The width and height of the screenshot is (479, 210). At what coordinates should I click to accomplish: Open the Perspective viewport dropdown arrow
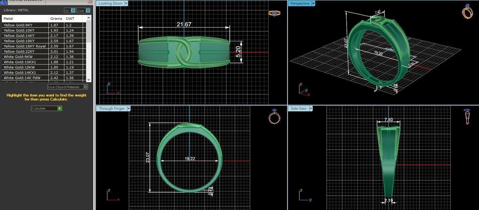click(313, 3)
